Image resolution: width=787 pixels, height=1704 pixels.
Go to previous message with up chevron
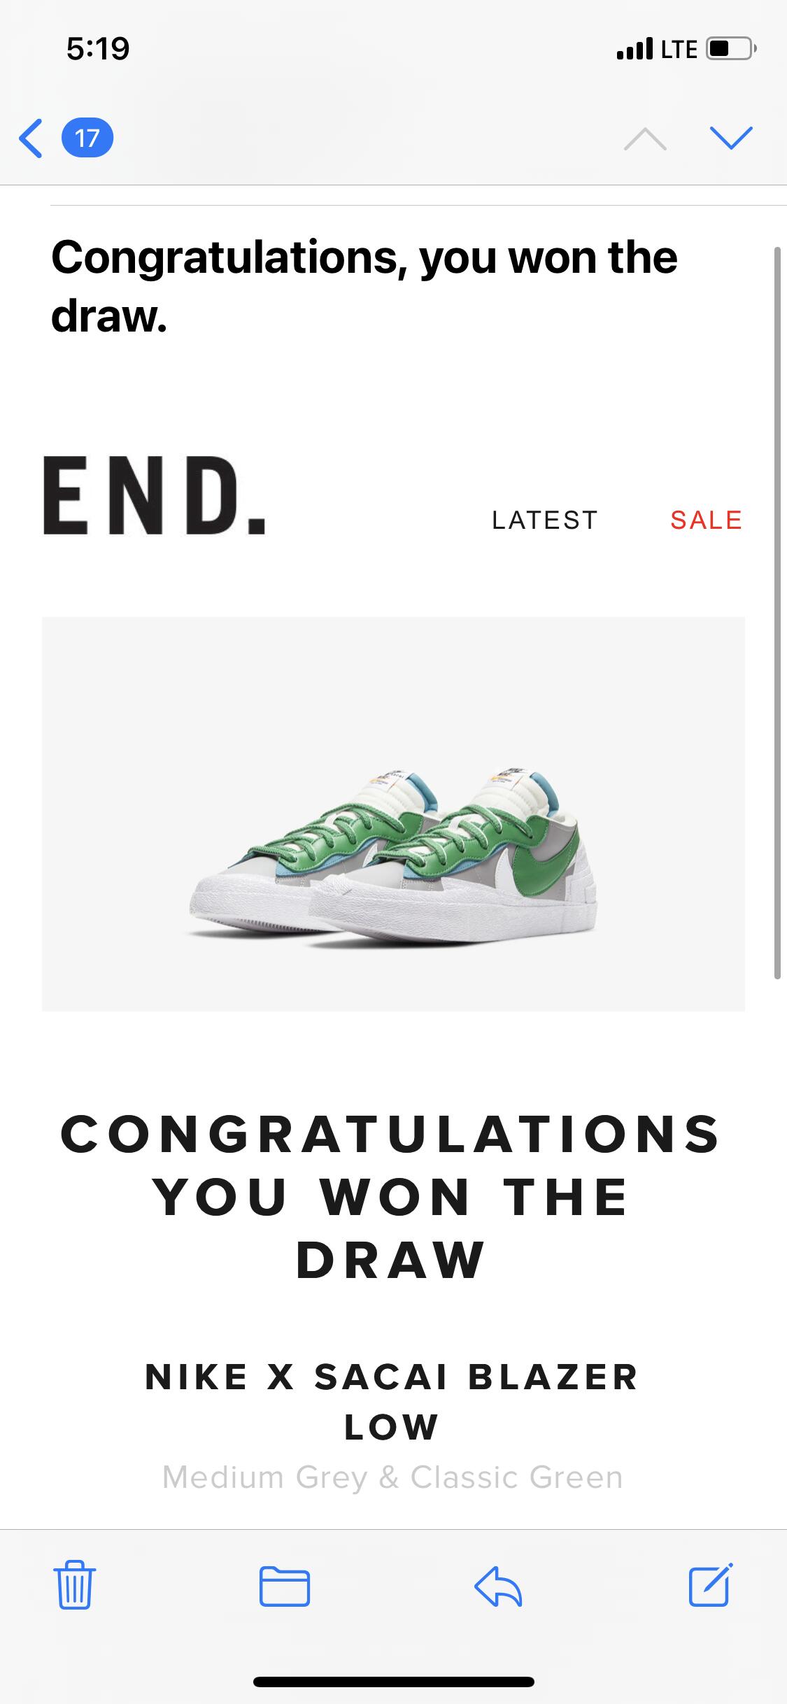click(x=645, y=139)
